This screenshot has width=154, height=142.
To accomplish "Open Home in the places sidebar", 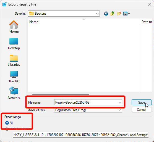I will tap(14, 27).
